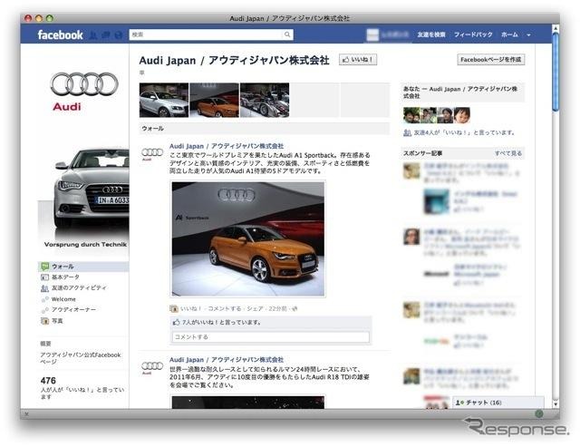Click the green status bar icon

pyautogui.click(x=539, y=414)
